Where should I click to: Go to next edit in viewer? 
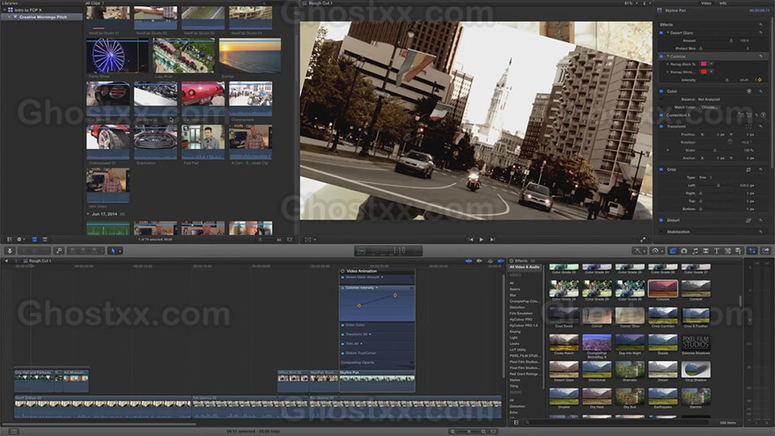[x=492, y=240]
